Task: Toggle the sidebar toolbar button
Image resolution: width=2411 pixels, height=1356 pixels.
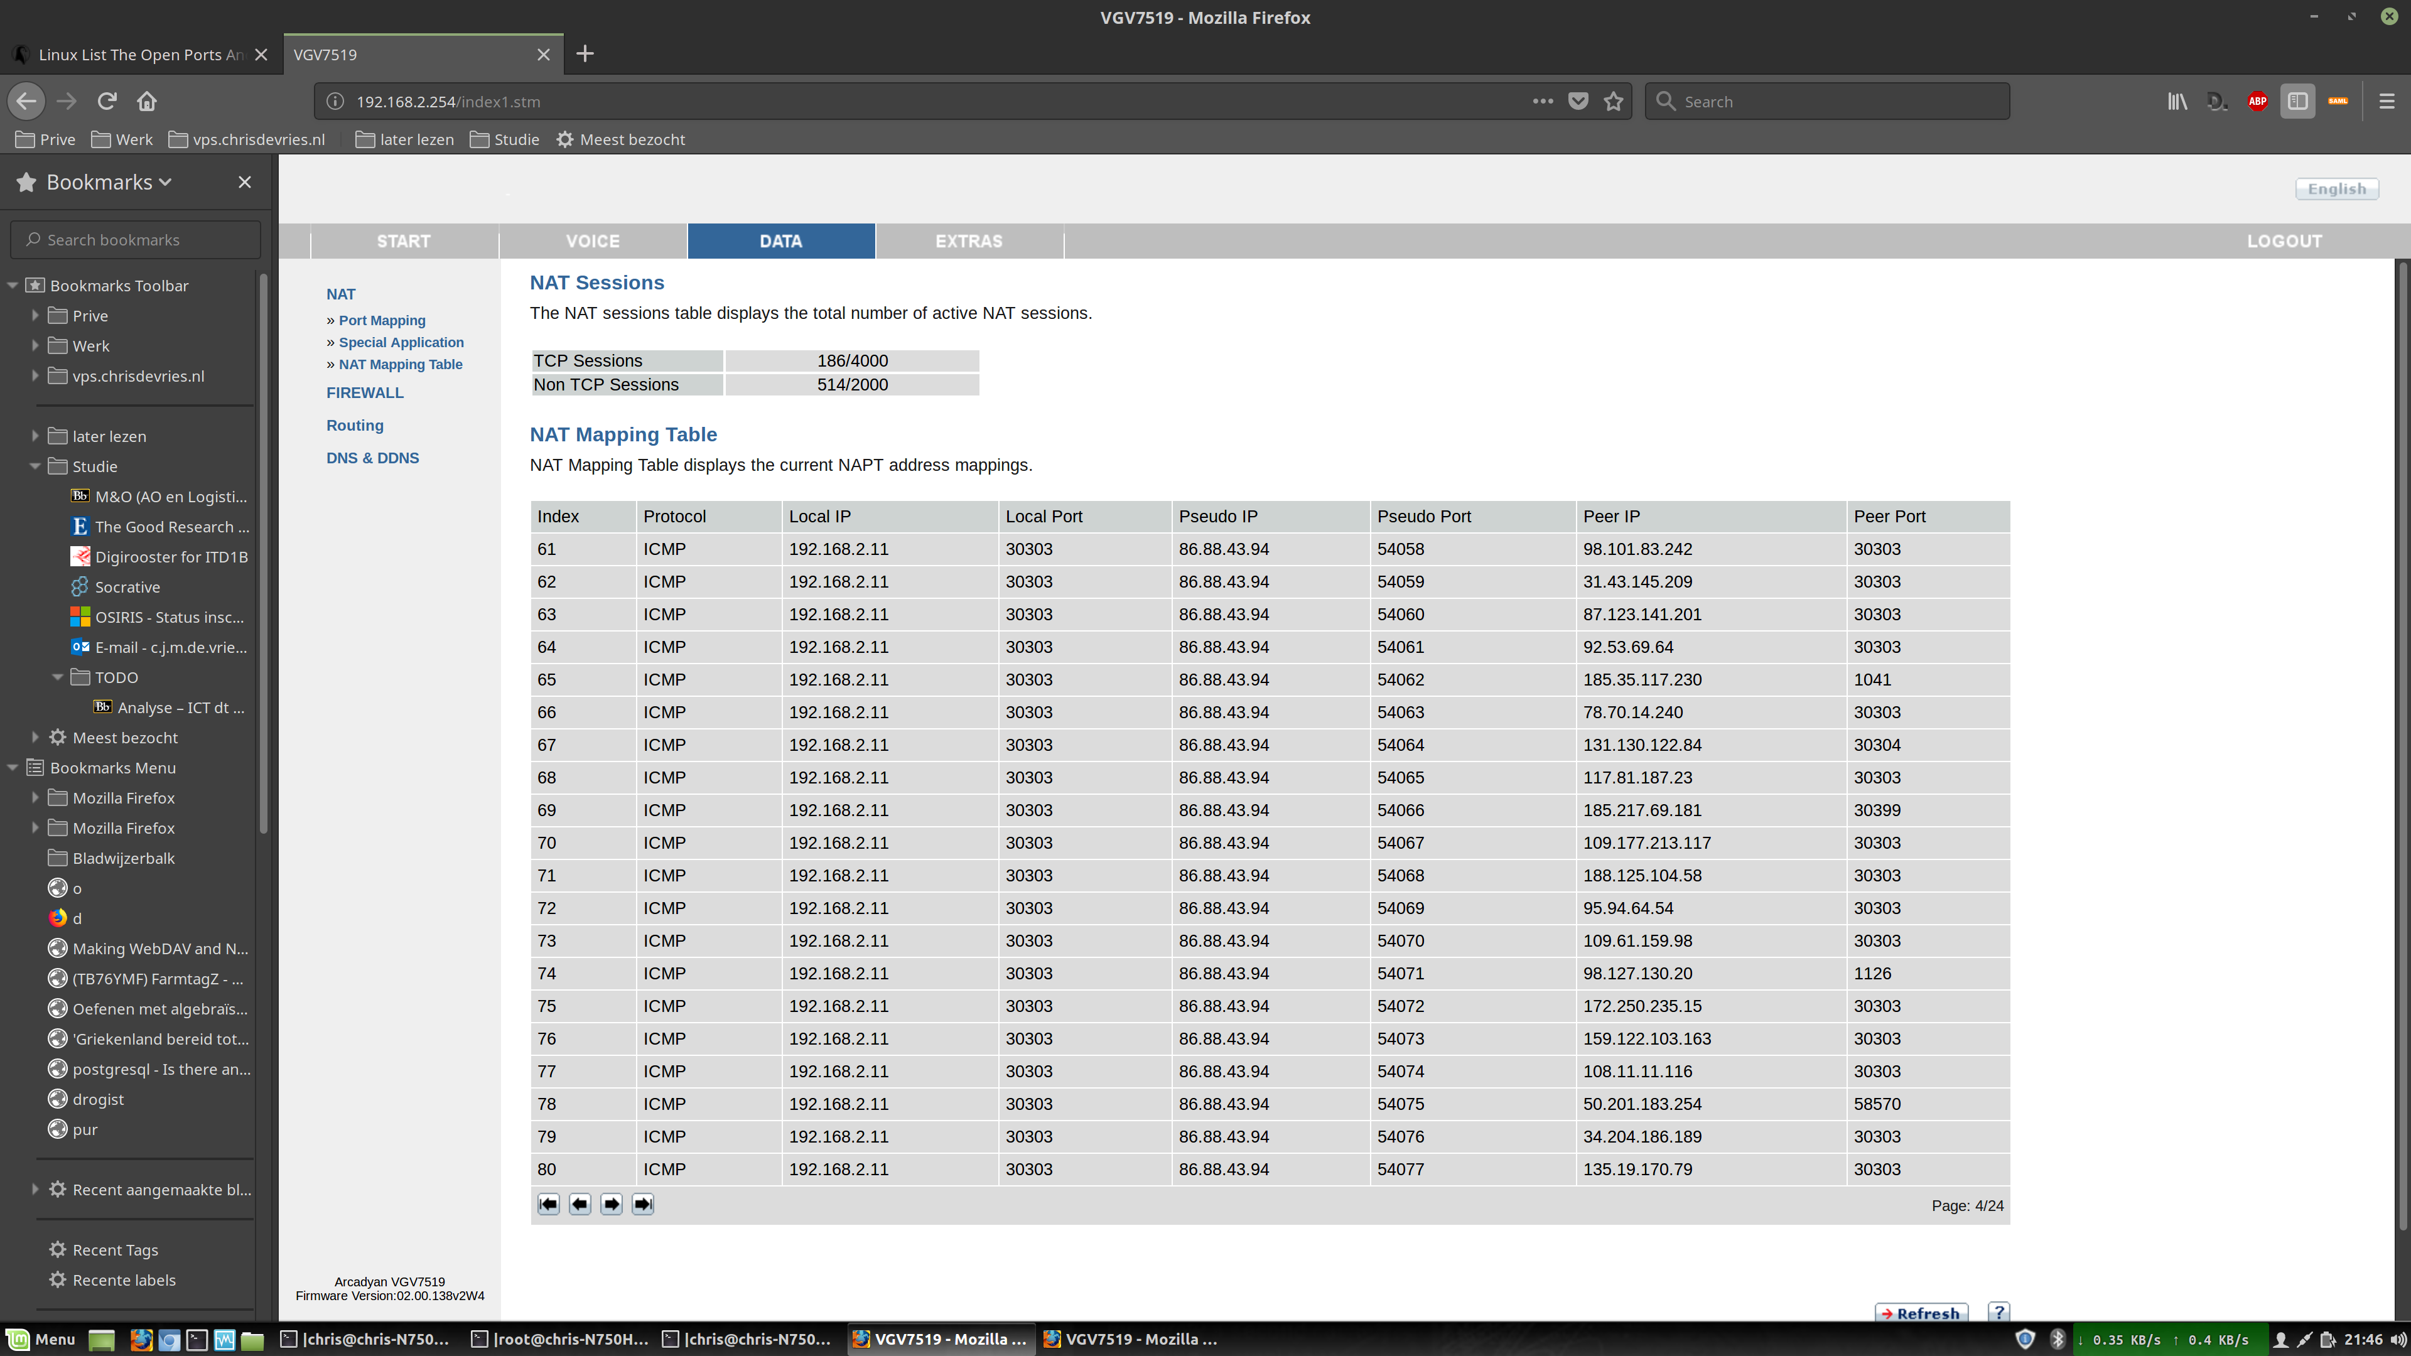Action: click(x=2297, y=101)
